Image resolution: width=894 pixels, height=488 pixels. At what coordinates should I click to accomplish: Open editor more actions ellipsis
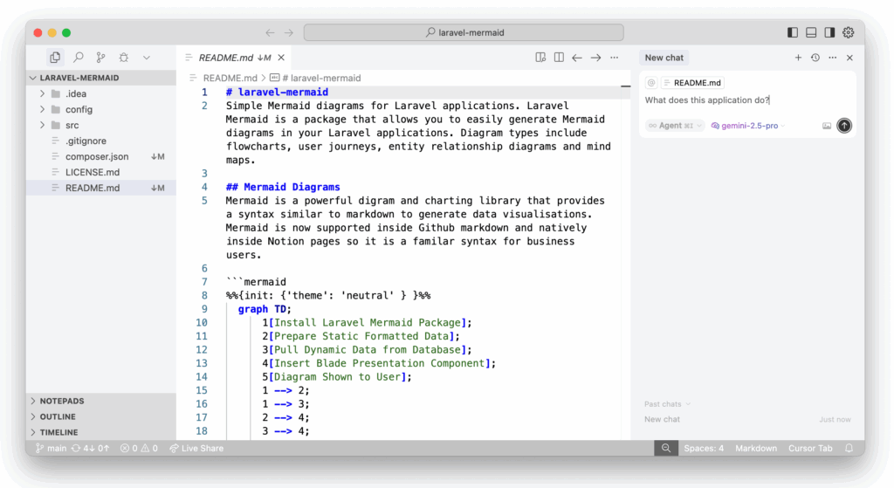[x=614, y=58]
